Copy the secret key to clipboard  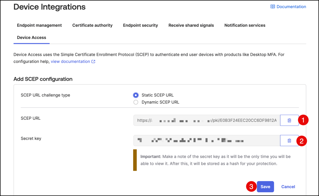(x=289, y=141)
